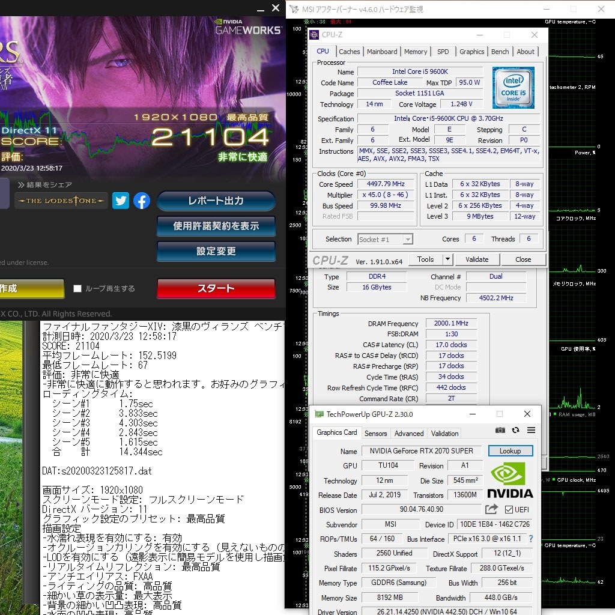The height and width of the screenshot is (615, 615).
Task: Open GPU-Z hamburger menu
Action: tap(531, 430)
